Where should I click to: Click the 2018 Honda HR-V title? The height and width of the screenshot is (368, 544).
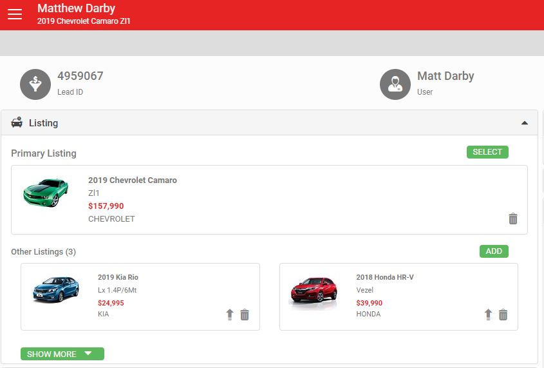click(385, 277)
